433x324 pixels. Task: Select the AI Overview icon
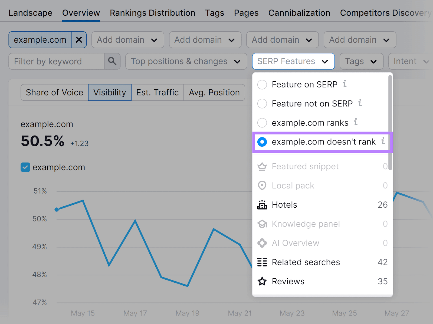262,243
